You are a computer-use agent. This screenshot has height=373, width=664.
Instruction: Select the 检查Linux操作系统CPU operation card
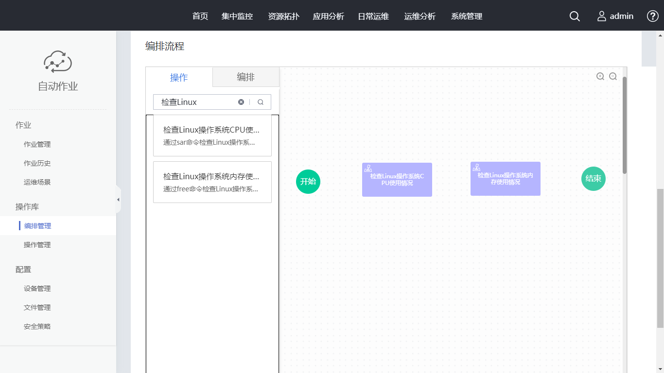pyautogui.click(x=212, y=136)
